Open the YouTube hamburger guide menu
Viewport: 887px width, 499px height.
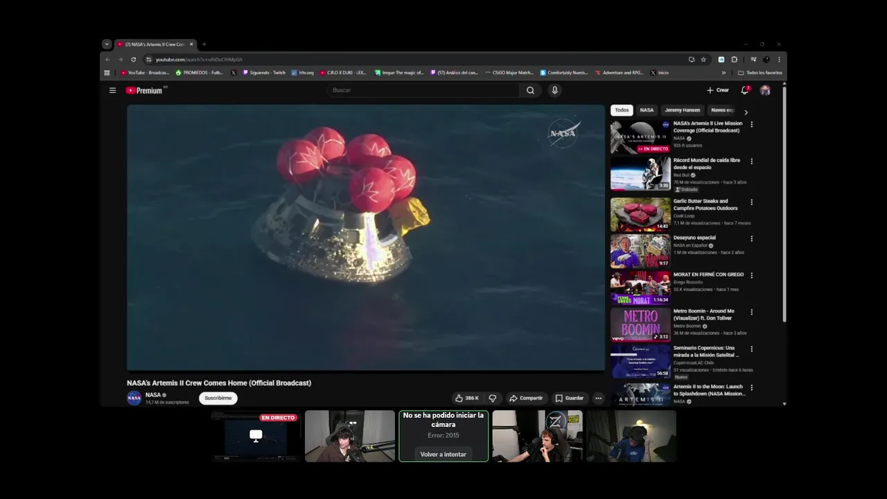(112, 90)
